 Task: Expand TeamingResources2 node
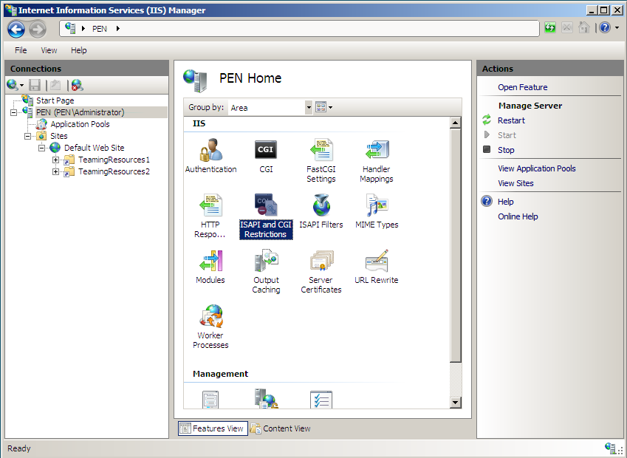[55, 172]
